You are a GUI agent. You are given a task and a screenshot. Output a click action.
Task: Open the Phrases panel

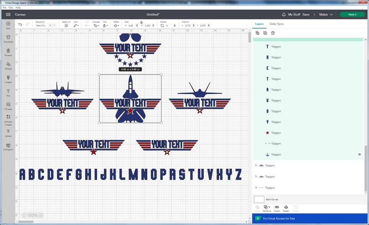8,106
